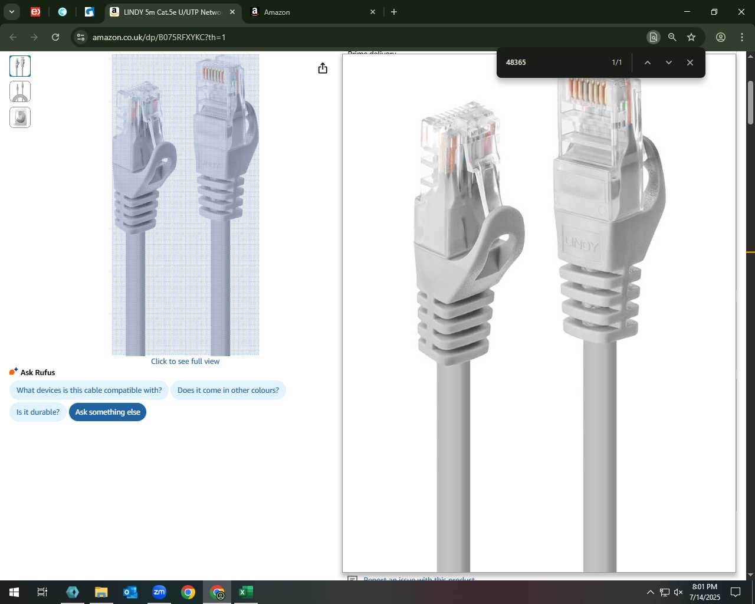Image resolution: width=755 pixels, height=604 pixels.
Task: Open File Explorer from taskbar
Action: tap(101, 592)
